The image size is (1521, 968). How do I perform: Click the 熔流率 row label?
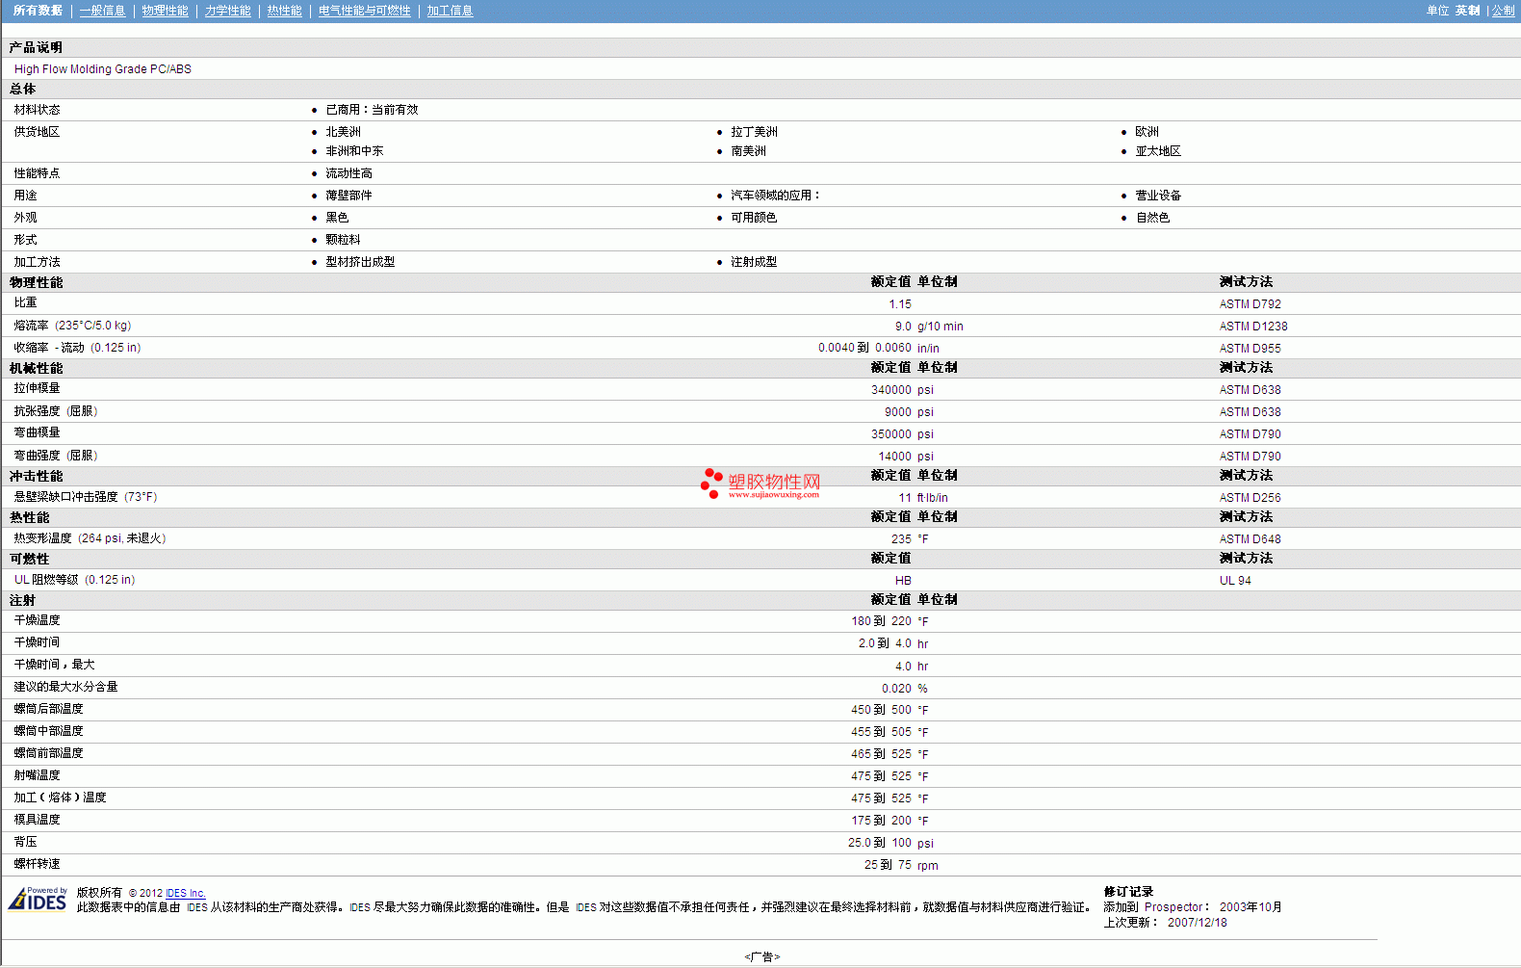[72, 326]
